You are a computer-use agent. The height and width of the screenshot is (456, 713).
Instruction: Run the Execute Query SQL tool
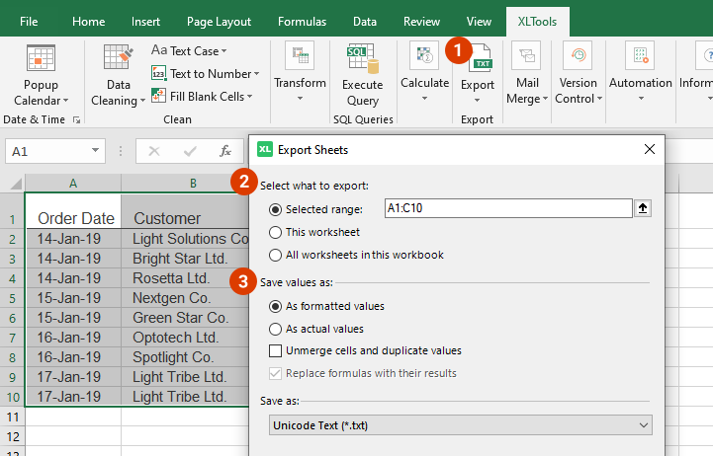pos(362,75)
